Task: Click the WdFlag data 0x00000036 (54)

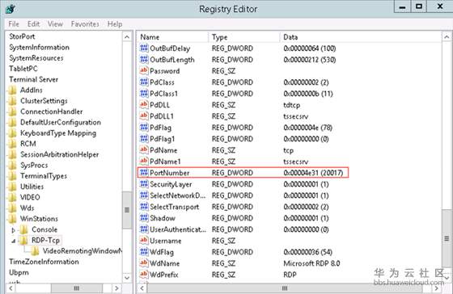Action: tap(307, 252)
